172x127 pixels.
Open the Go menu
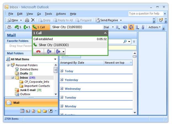click(39, 14)
